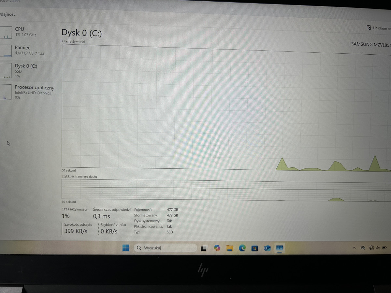Click the Sformatowany label
391x293 pixels.
tap(146, 216)
